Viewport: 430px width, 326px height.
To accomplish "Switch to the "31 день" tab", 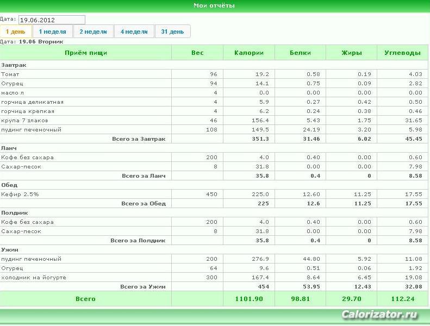I will pyautogui.click(x=172, y=32).
